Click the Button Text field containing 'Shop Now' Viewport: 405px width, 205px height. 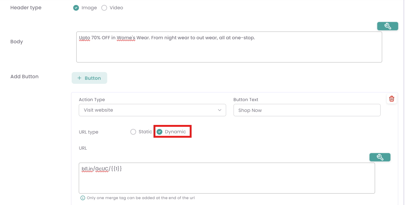[x=307, y=110]
